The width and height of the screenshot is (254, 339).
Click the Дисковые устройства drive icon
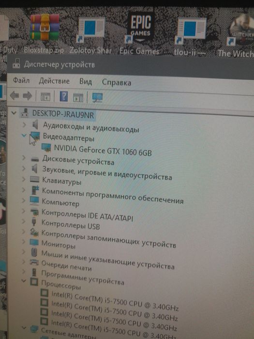point(35,160)
